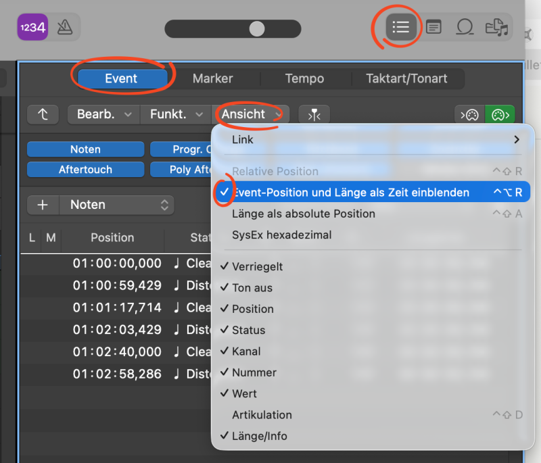The height and width of the screenshot is (463, 541).
Task: Switch to the Marker tab
Action: pos(212,78)
